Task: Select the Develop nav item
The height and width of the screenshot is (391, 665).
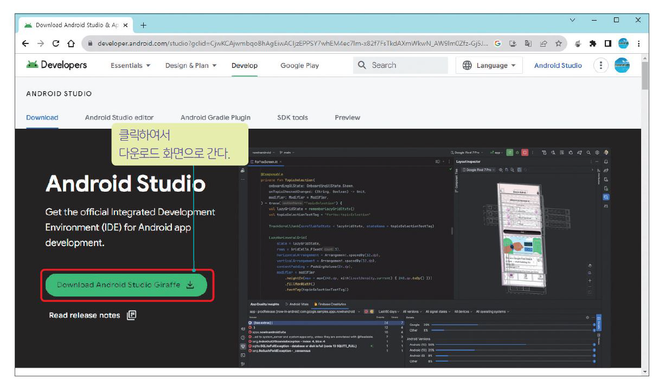Action: pos(245,66)
